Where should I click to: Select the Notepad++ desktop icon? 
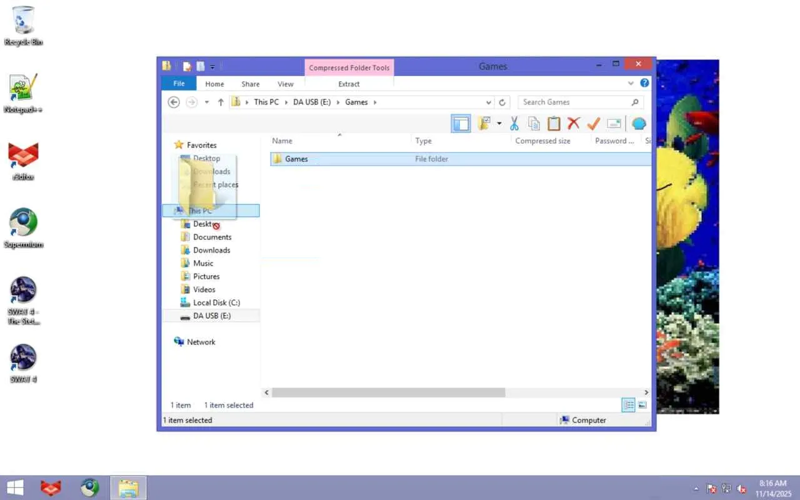(x=24, y=93)
